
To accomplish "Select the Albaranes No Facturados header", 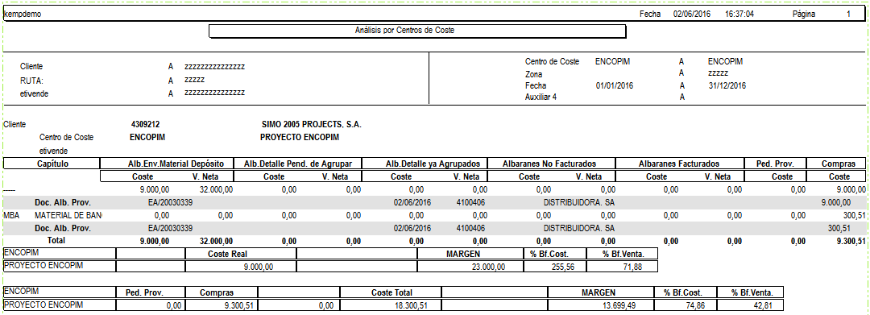I will (549, 164).
